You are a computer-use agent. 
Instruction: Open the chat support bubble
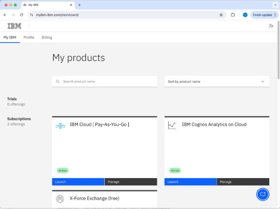(263, 194)
